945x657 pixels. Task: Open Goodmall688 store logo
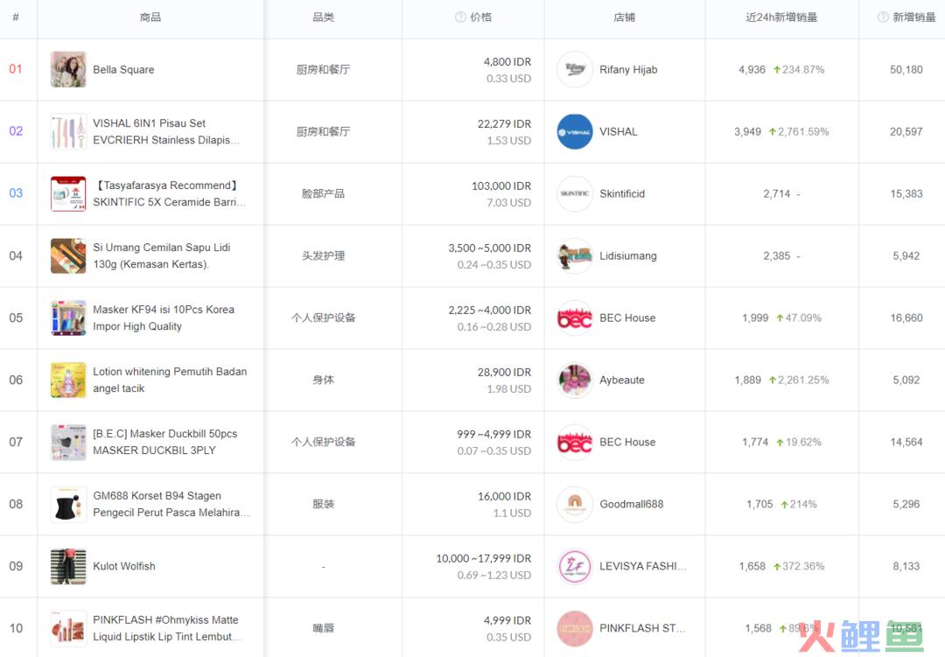tap(575, 504)
